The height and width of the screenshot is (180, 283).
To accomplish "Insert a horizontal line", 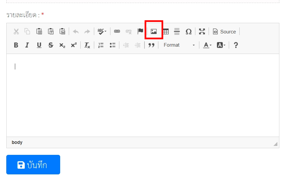I will coord(177,31).
